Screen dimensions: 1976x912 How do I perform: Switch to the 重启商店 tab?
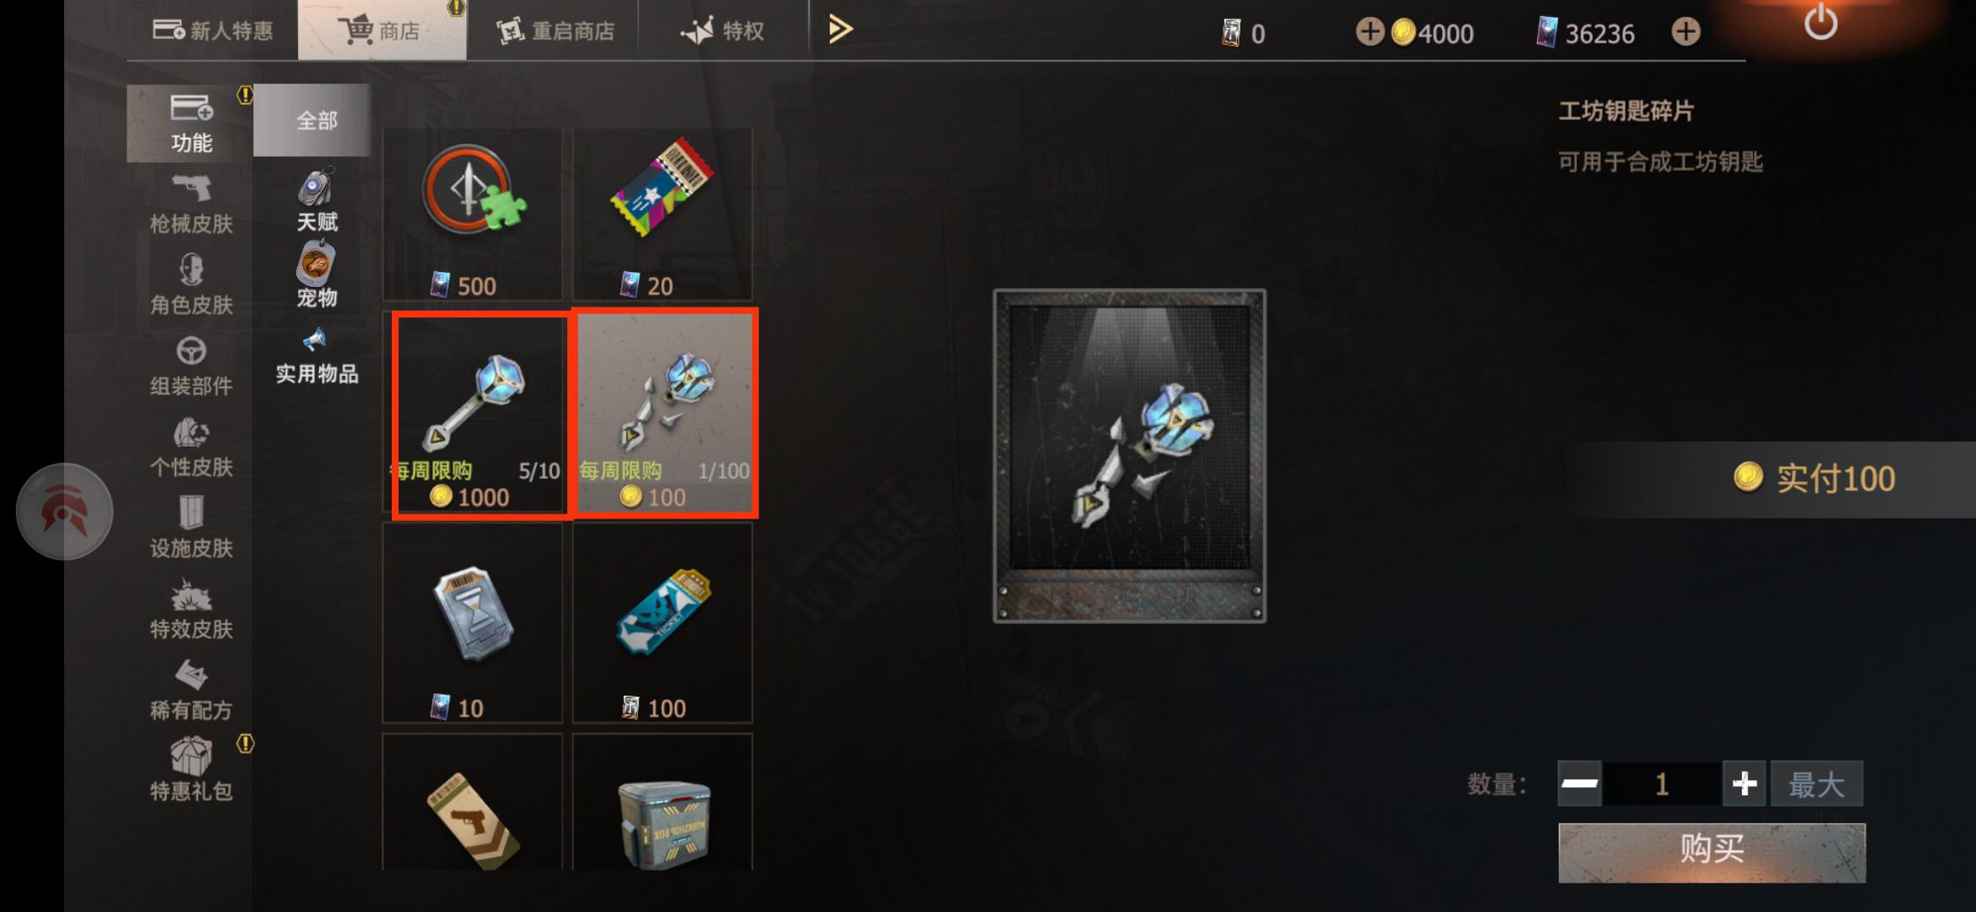[554, 31]
